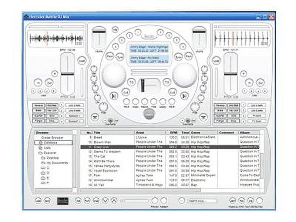Click the Library round button in the center

coord(162,102)
